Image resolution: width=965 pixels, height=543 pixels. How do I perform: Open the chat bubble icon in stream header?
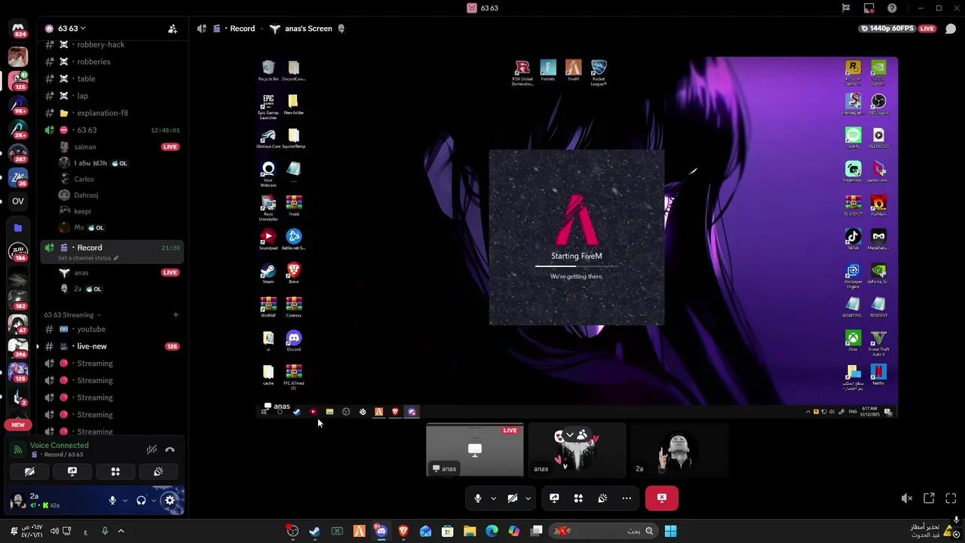(951, 29)
